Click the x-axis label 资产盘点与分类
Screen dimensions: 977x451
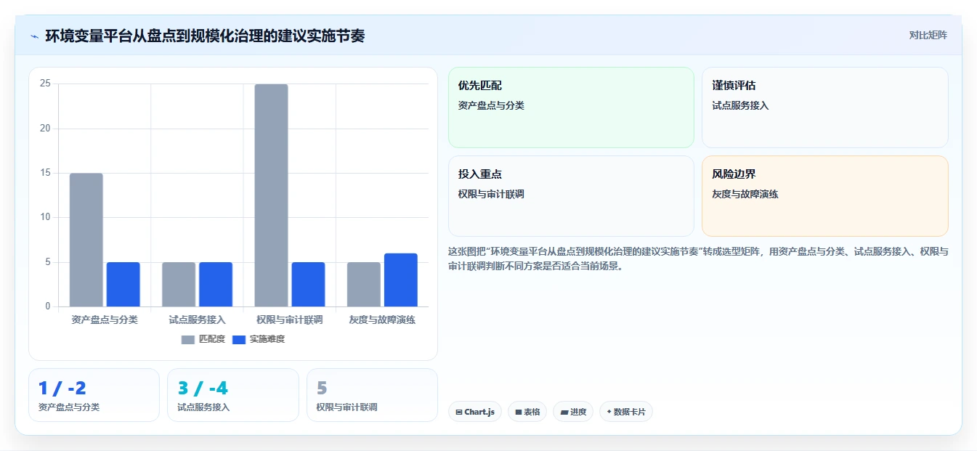pyautogui.click(x=105, y=320)
